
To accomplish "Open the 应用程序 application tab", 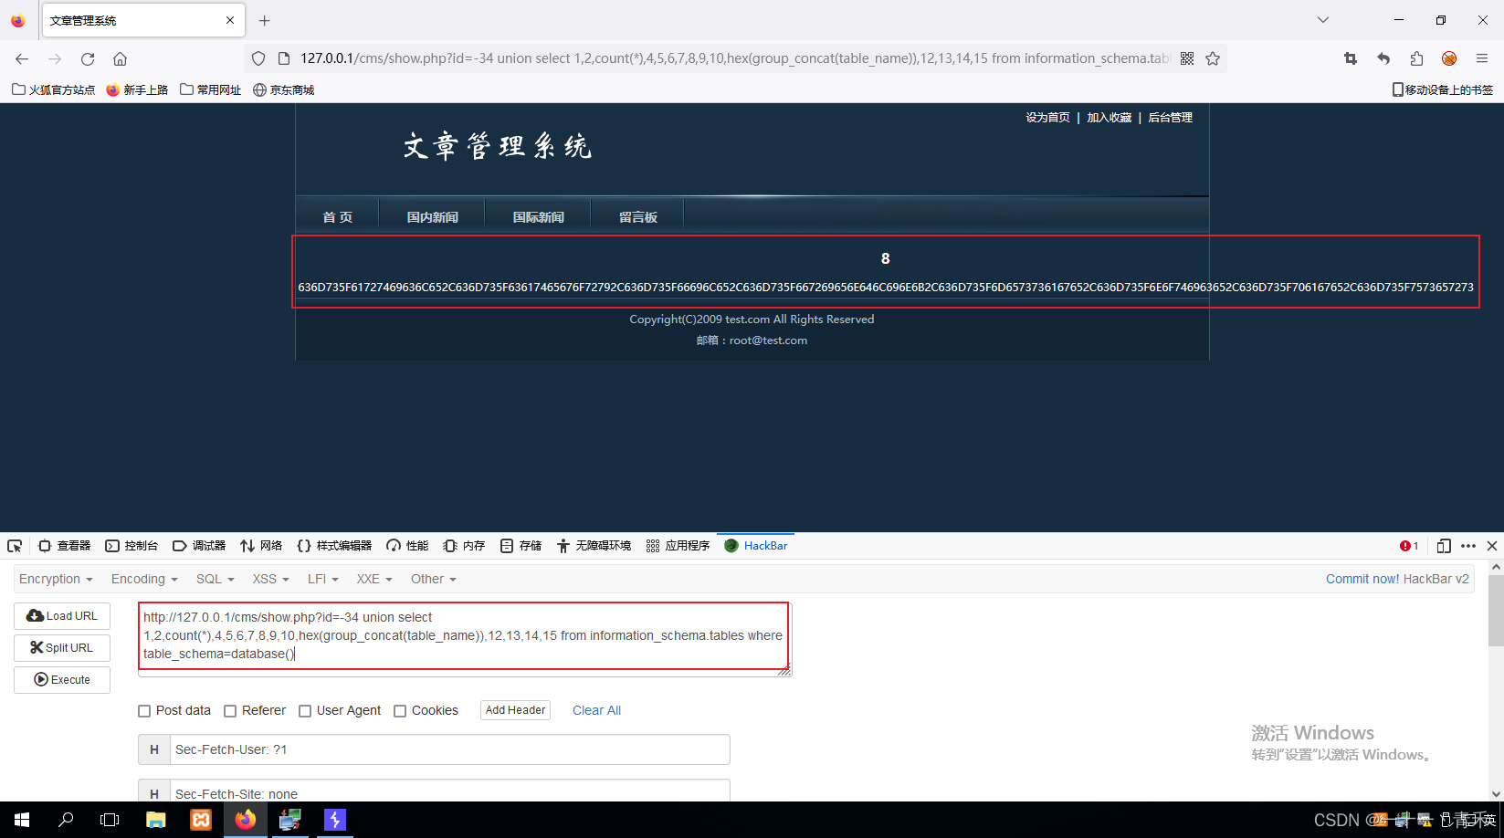I will [x=678, y=546].
